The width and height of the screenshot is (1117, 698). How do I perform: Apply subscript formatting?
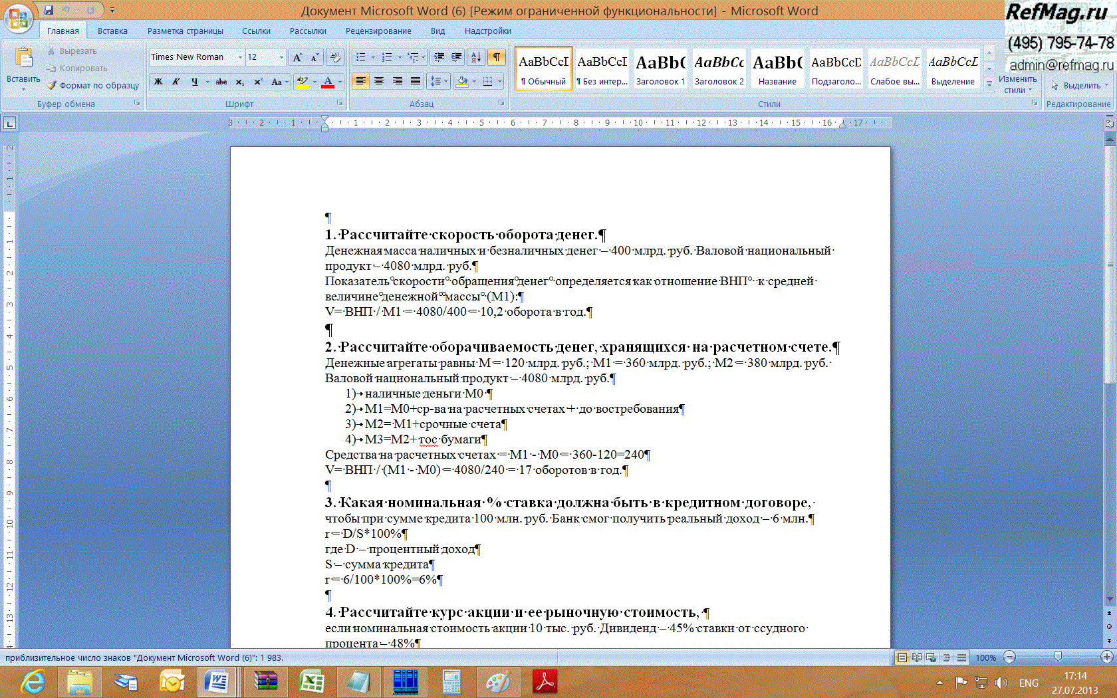click(x=240, y=82)
